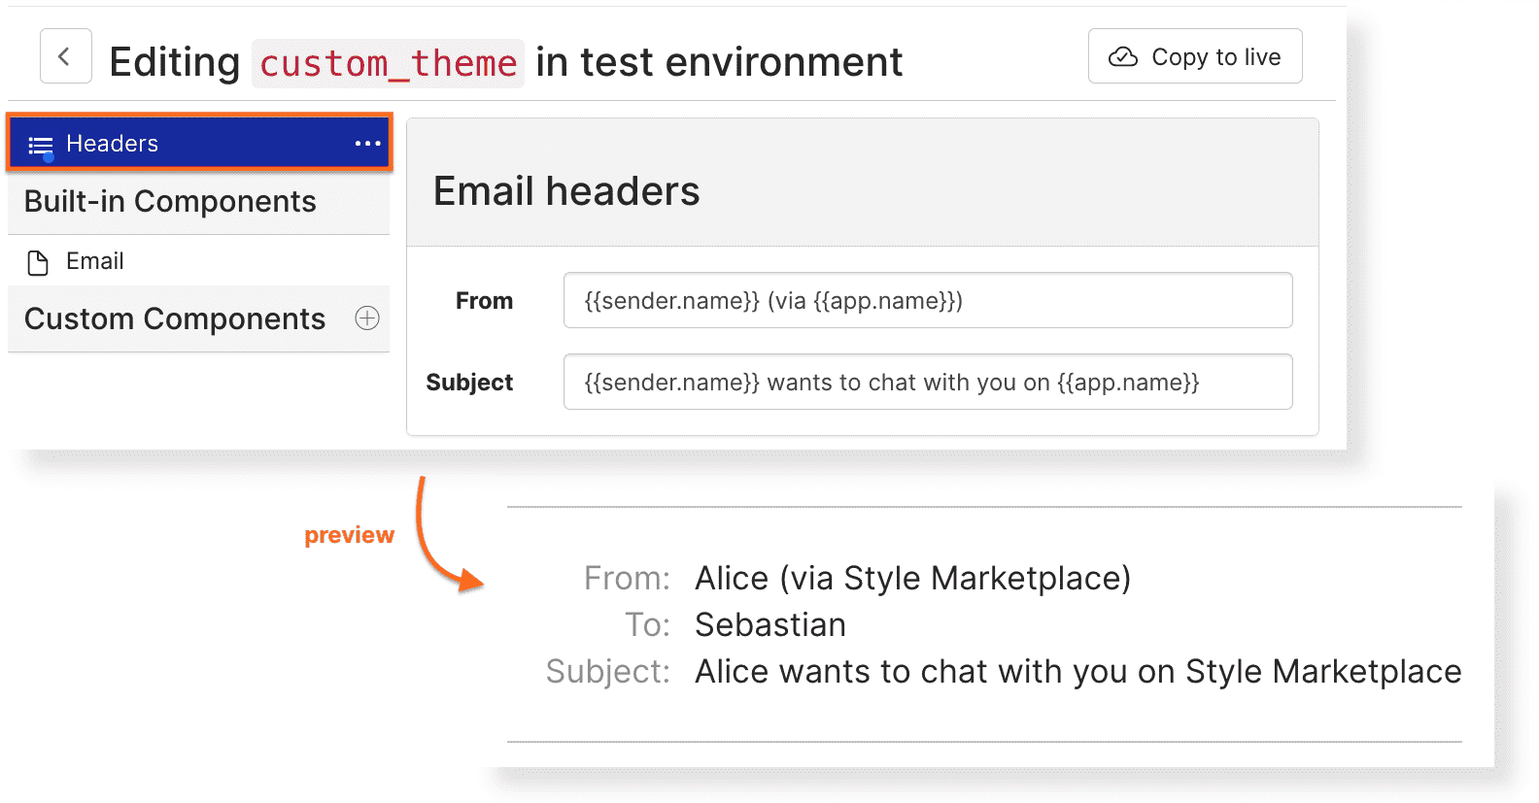Click the preview From line showing Alice
This screenshot has width=1539, height=803.
(911, 579)
